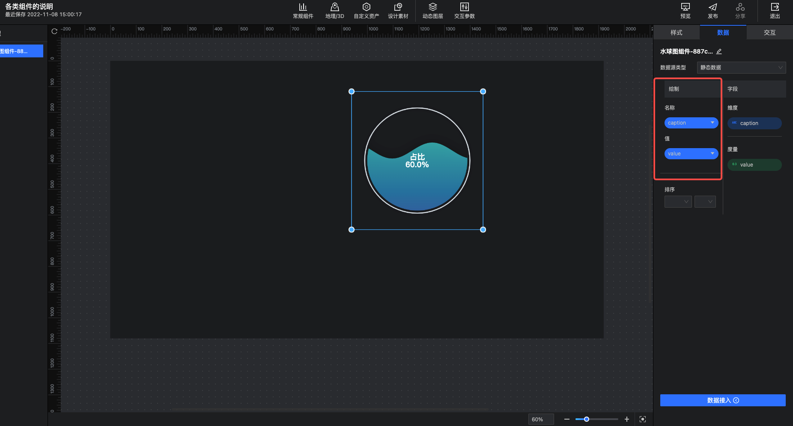
Task: Open the value dropdown under 值
Action: (691, 154)
